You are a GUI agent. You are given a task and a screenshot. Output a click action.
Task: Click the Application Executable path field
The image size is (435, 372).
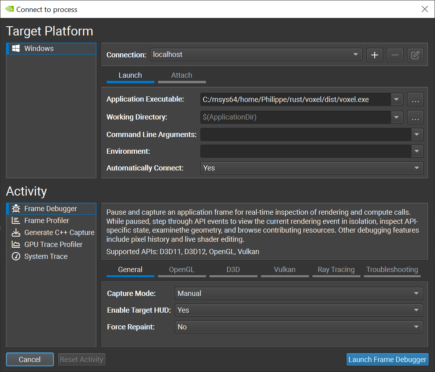(x=296, y=99)
